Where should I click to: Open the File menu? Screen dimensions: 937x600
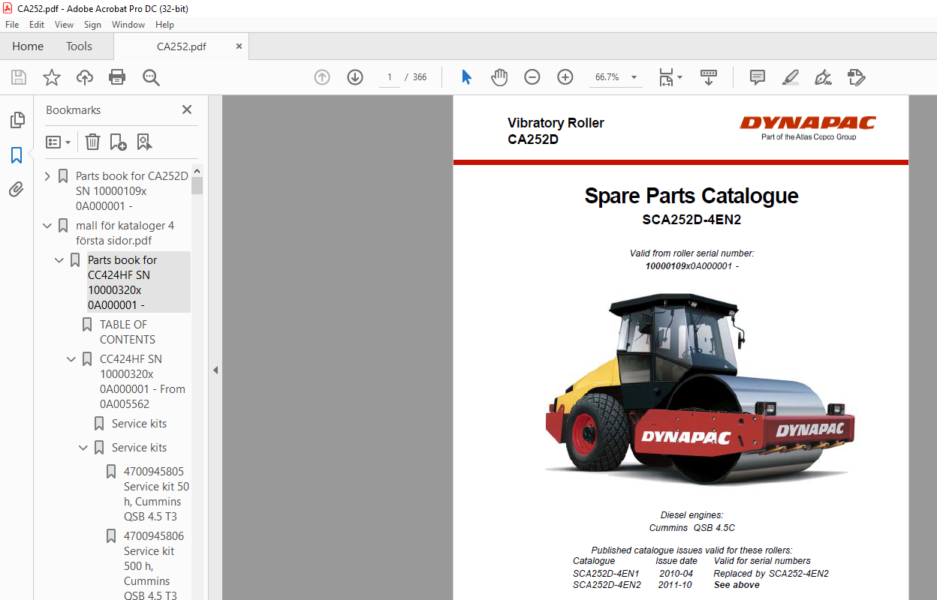[12, 25]
